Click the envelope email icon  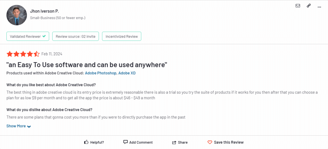[x=298, y=6]
